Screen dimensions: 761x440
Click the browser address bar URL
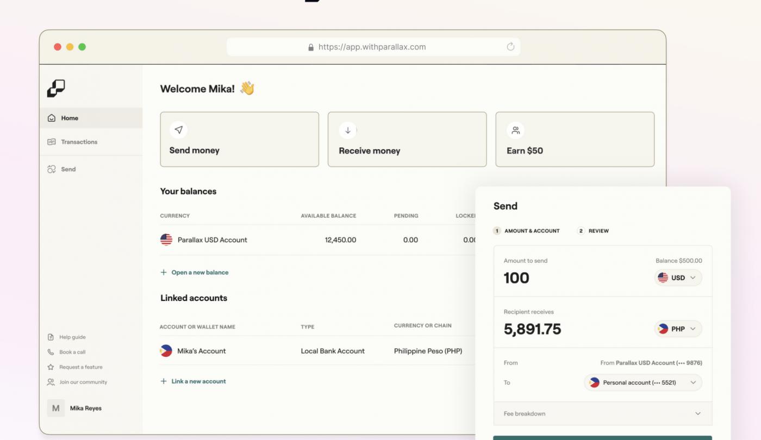[372, 47]
